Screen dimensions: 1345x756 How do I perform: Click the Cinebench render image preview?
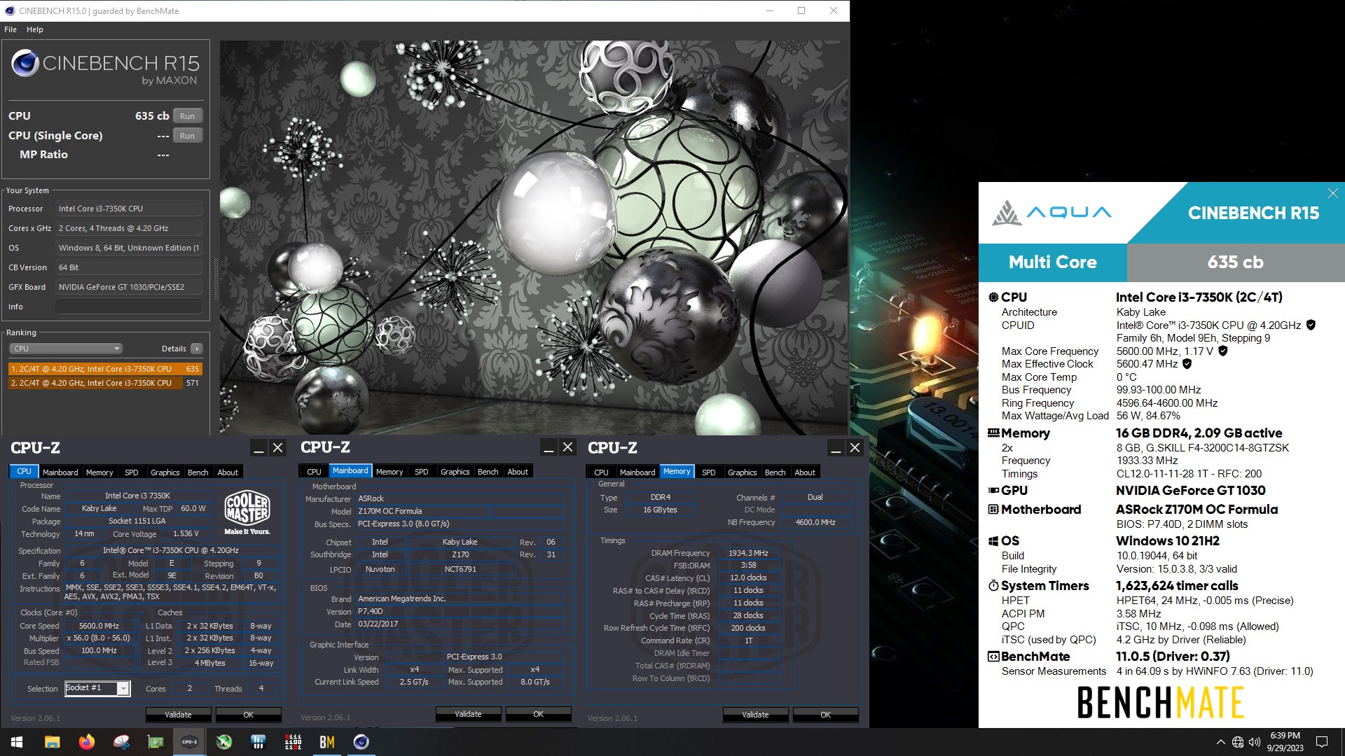(x=534, y=237)
